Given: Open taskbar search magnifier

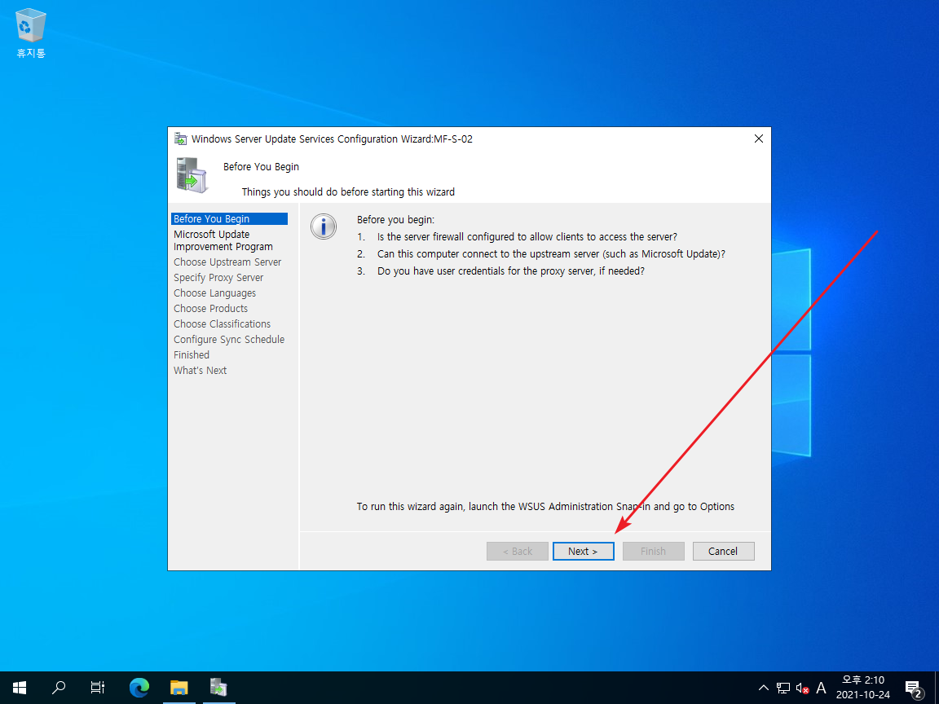Looking at the screenshot, I should (59, 687).
